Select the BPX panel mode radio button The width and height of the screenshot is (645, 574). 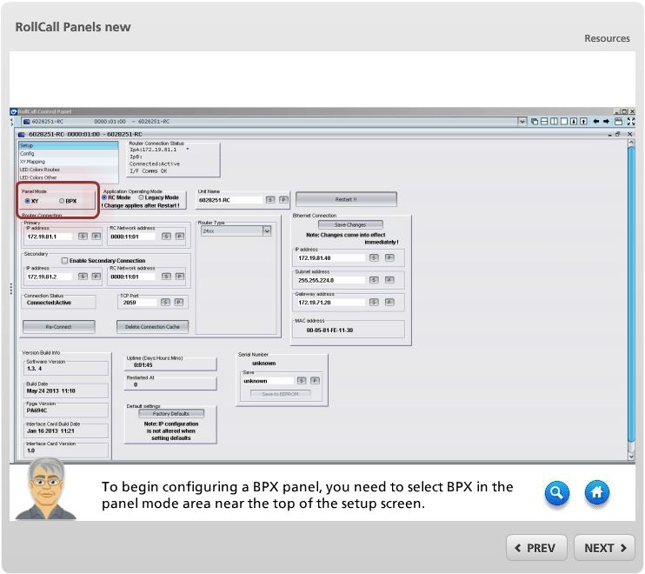62,201
